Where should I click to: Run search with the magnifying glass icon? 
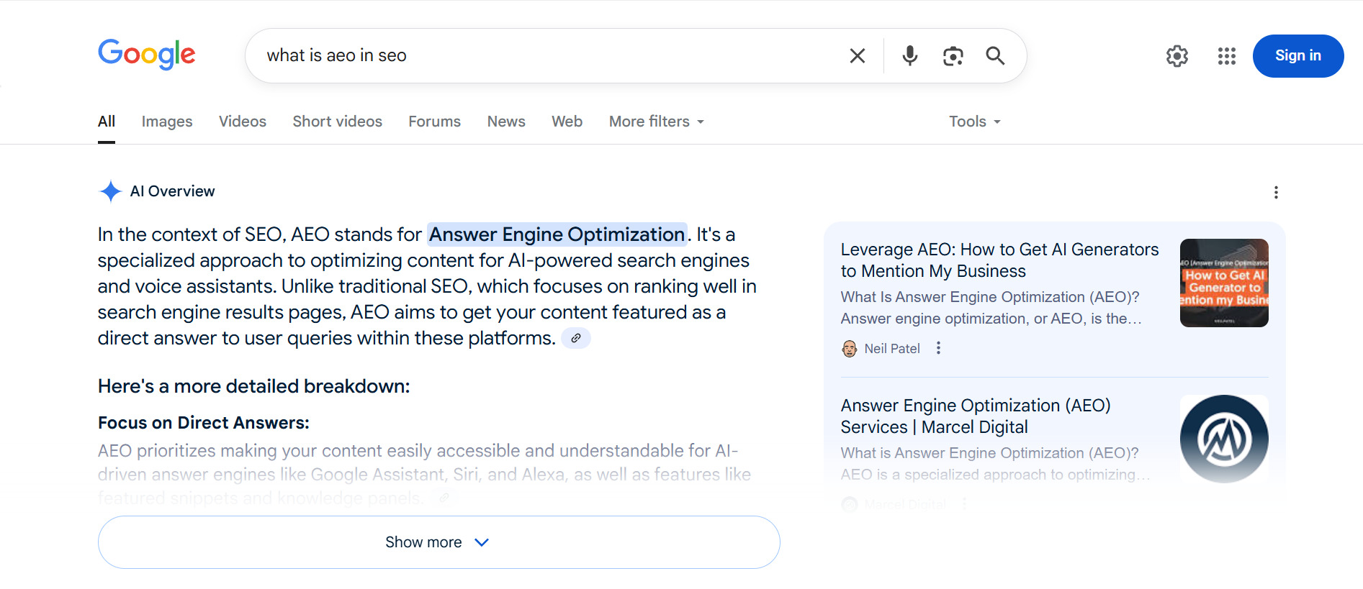(995, 55)
